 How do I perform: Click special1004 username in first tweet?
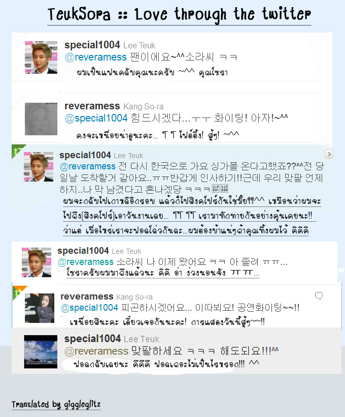tap(92, 45)
